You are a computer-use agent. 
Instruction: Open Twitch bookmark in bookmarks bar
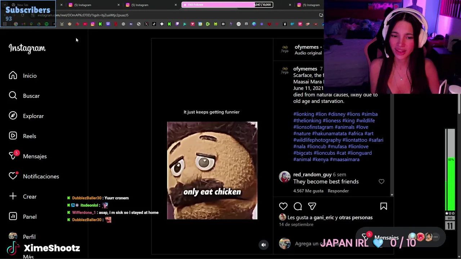click(177, 24)
